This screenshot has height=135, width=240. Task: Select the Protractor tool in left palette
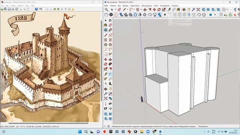pyautogui.click(x=106, y=79)
